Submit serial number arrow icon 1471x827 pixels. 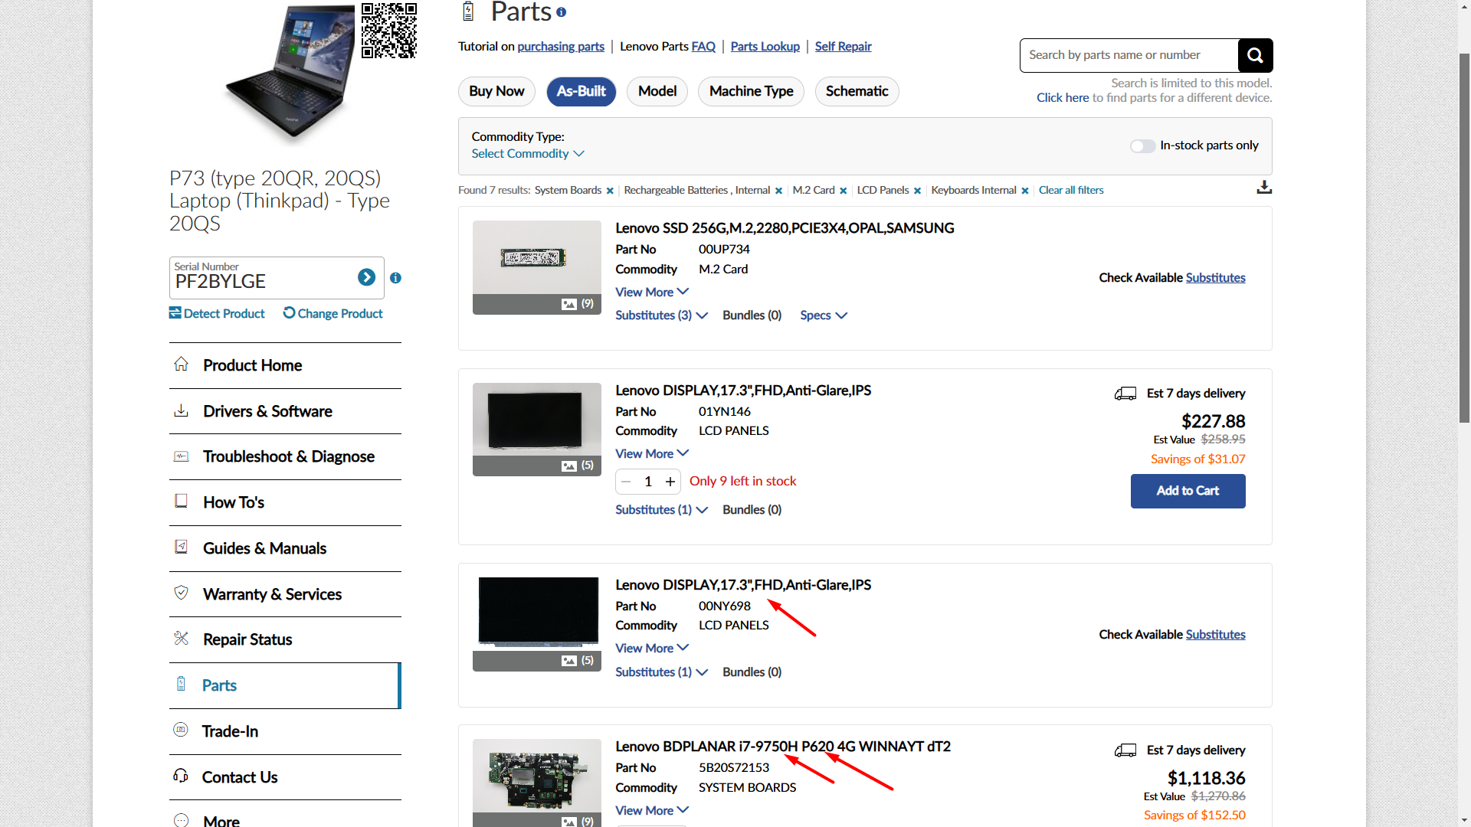(x=366, y=277)
